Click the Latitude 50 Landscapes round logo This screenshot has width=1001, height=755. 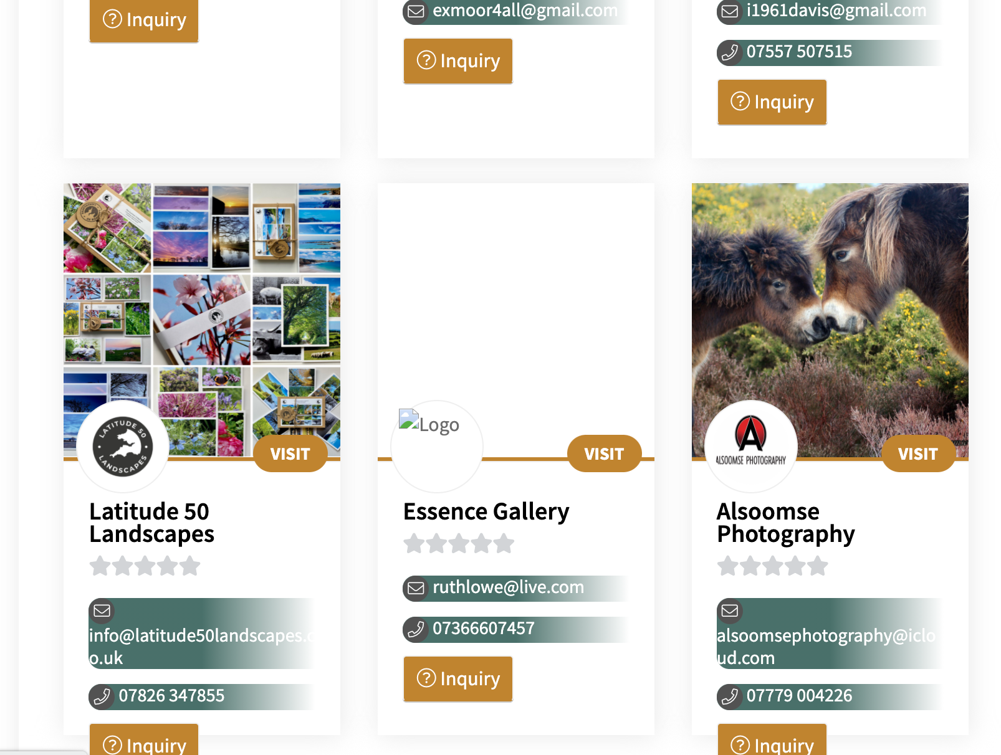tap(123, 447)
